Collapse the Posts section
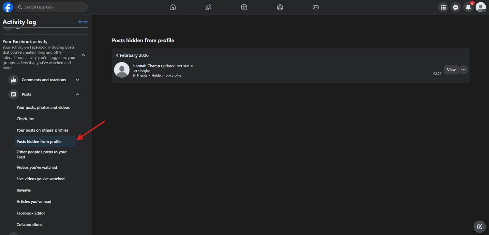 (x=77, y=94)
